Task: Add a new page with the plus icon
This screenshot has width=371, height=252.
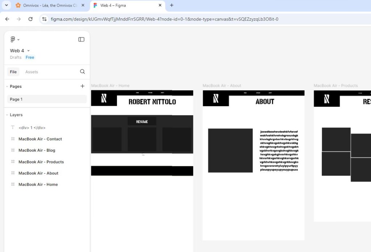Action: (82, 86)
